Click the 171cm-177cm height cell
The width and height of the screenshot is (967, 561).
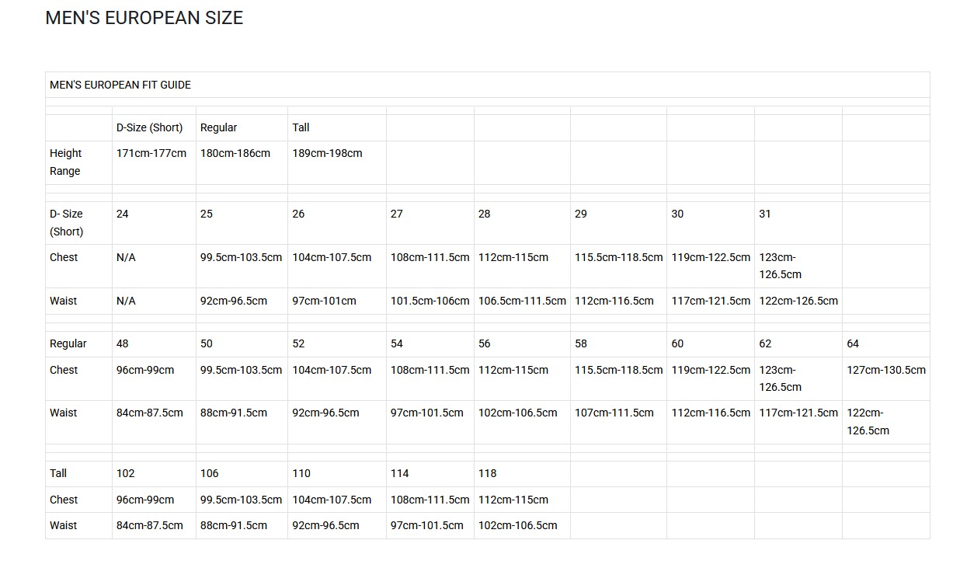[x=151, y=153]
